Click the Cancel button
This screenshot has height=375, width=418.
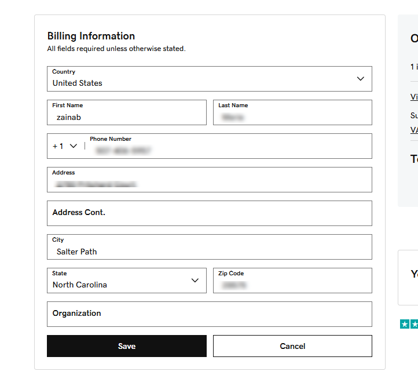pos(292,346)
